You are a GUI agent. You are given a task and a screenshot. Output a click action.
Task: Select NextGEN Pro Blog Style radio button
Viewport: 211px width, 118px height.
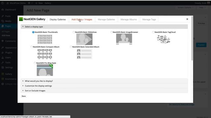[35, 63]
